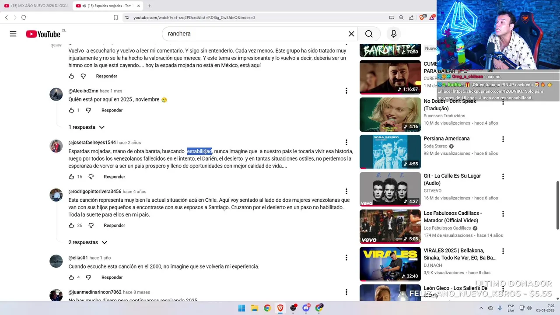This screenshot has width=560, height=315.
Task: Open options menu for @Alex-bd2mn comment
Action: (346, 91)
